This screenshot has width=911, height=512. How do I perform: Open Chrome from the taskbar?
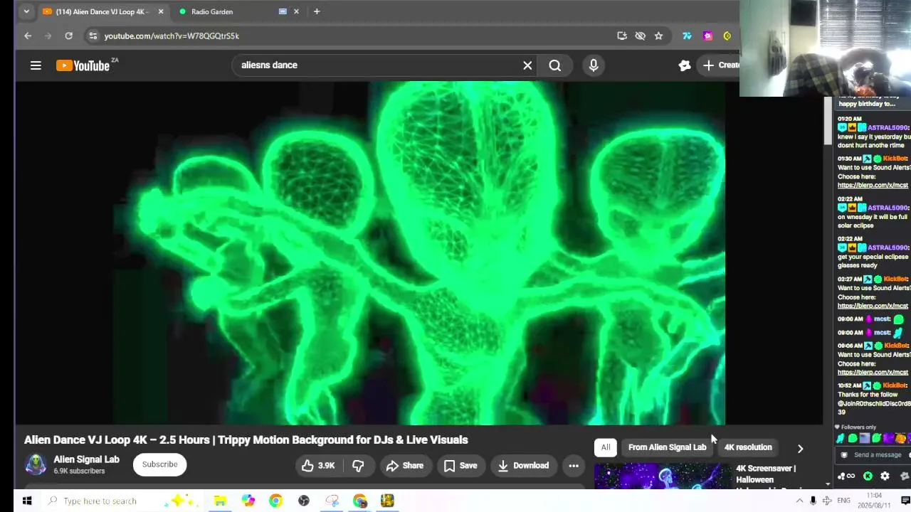(x=275, y=501)
